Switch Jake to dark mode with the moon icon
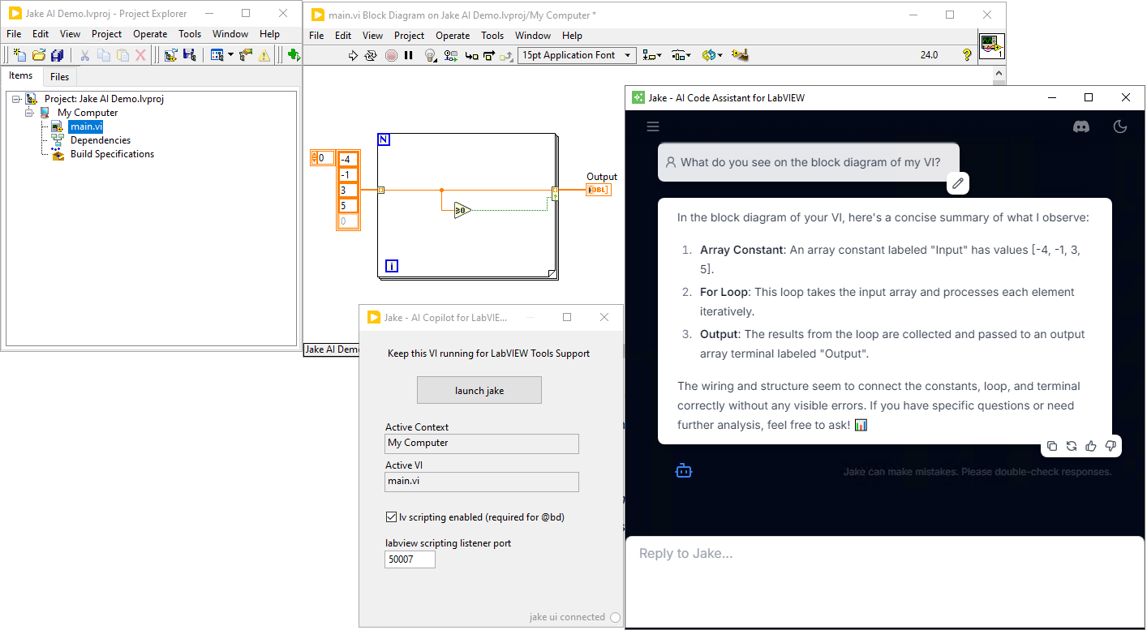 pyautogui.click(x=1120, y=126)
